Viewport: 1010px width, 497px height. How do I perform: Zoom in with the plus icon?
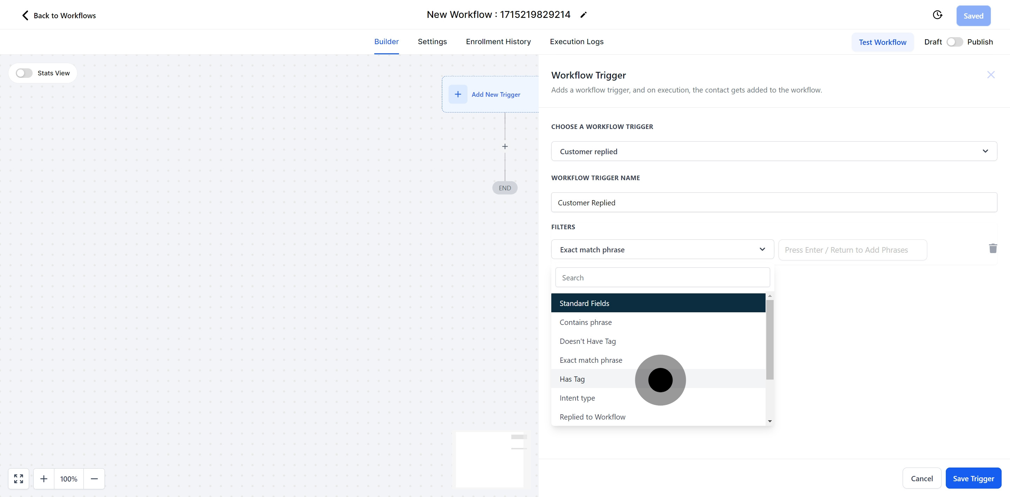[44, 478]
